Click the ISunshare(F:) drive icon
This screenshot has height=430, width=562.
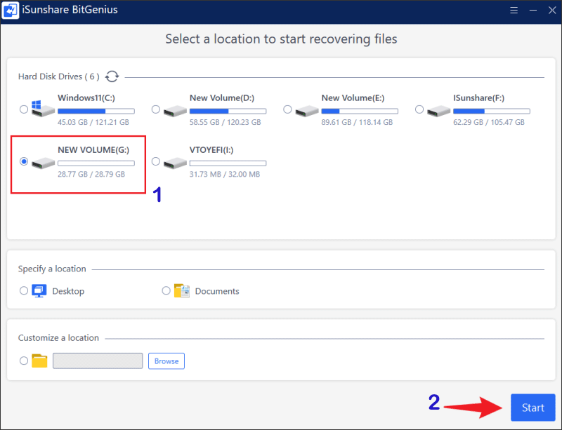pyautogui.click(x=439, y=109)
